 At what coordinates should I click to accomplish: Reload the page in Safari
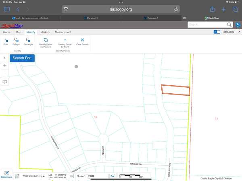point(176,9)
